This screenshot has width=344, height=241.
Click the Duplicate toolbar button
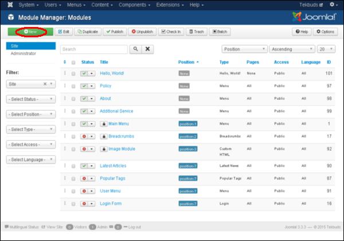(x=88, y=32)
